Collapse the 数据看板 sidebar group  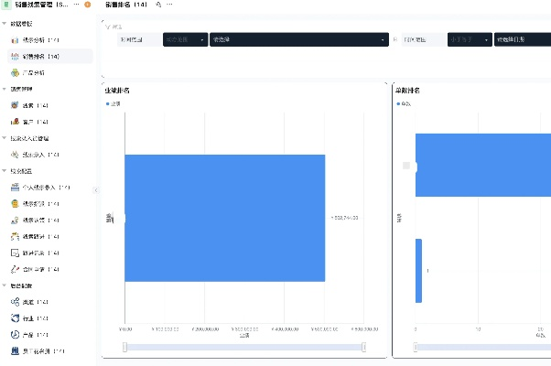5,23
